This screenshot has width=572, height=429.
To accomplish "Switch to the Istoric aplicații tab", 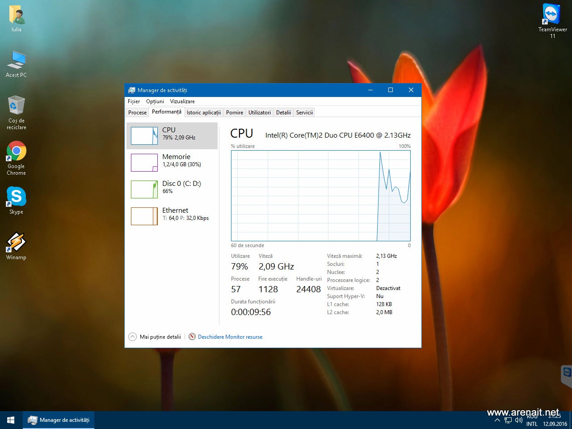I will point(203,113).
